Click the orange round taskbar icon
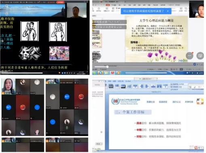The height and width of the screenshot is (153, 206). [x=119, y=73]
